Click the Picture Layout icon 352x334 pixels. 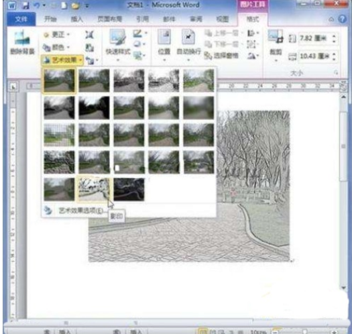(x=137, y=55)
